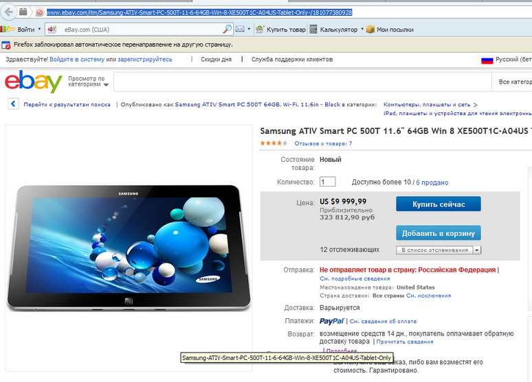532x382 pixels.
Task: Click the Количество quantity field
Action: point(327,182)
